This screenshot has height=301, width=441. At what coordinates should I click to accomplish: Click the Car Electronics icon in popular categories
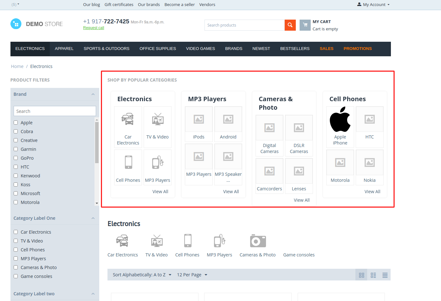point(128,119)
